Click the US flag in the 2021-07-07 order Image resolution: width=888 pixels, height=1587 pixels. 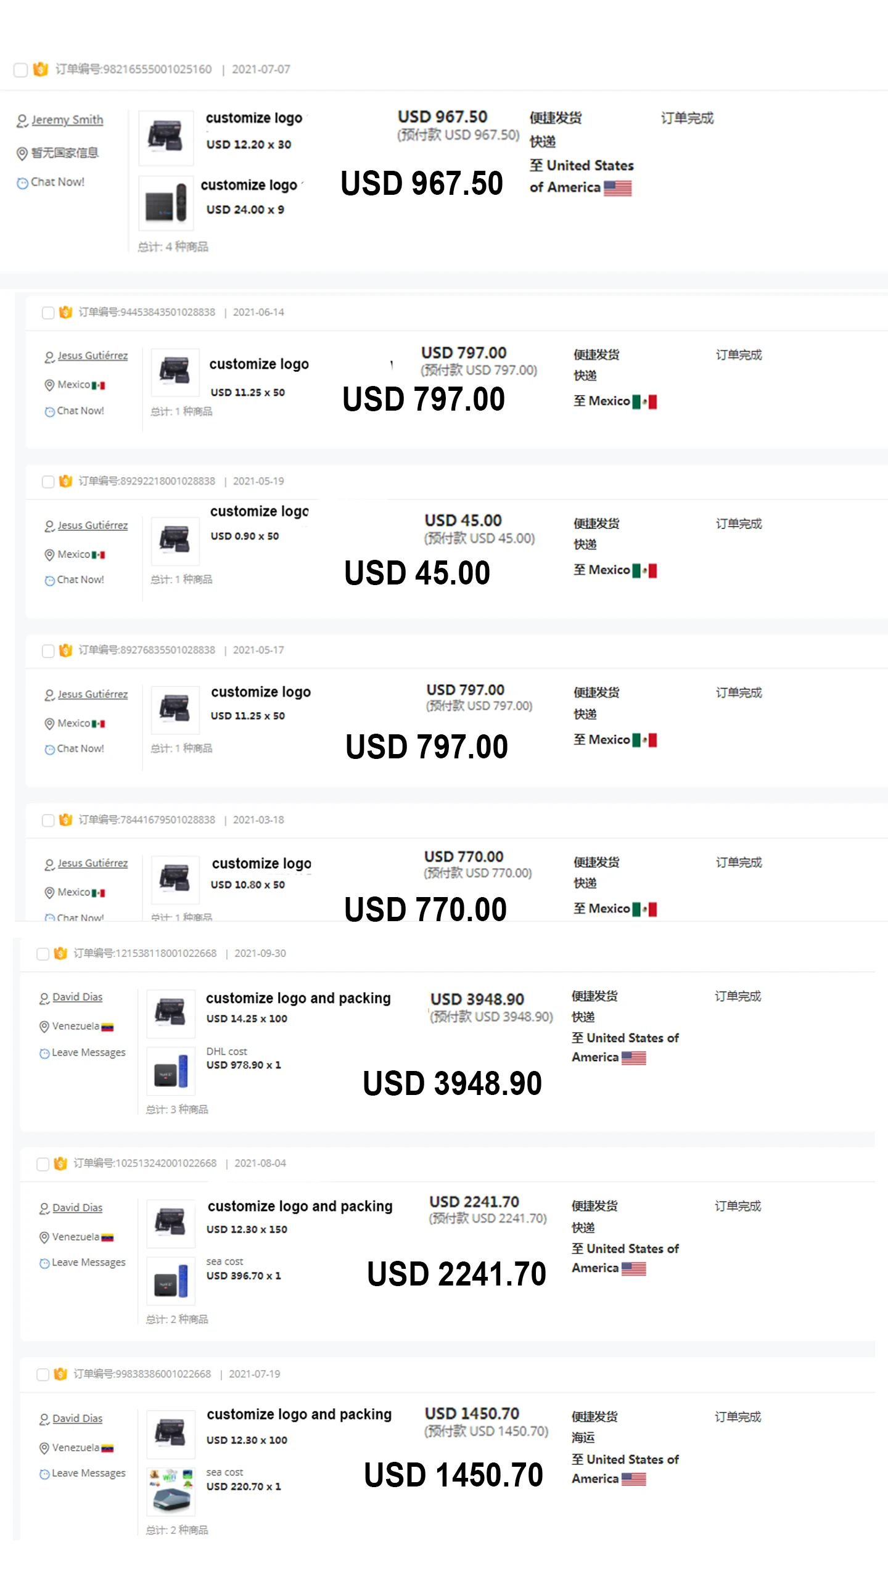[x=617, y=188]
